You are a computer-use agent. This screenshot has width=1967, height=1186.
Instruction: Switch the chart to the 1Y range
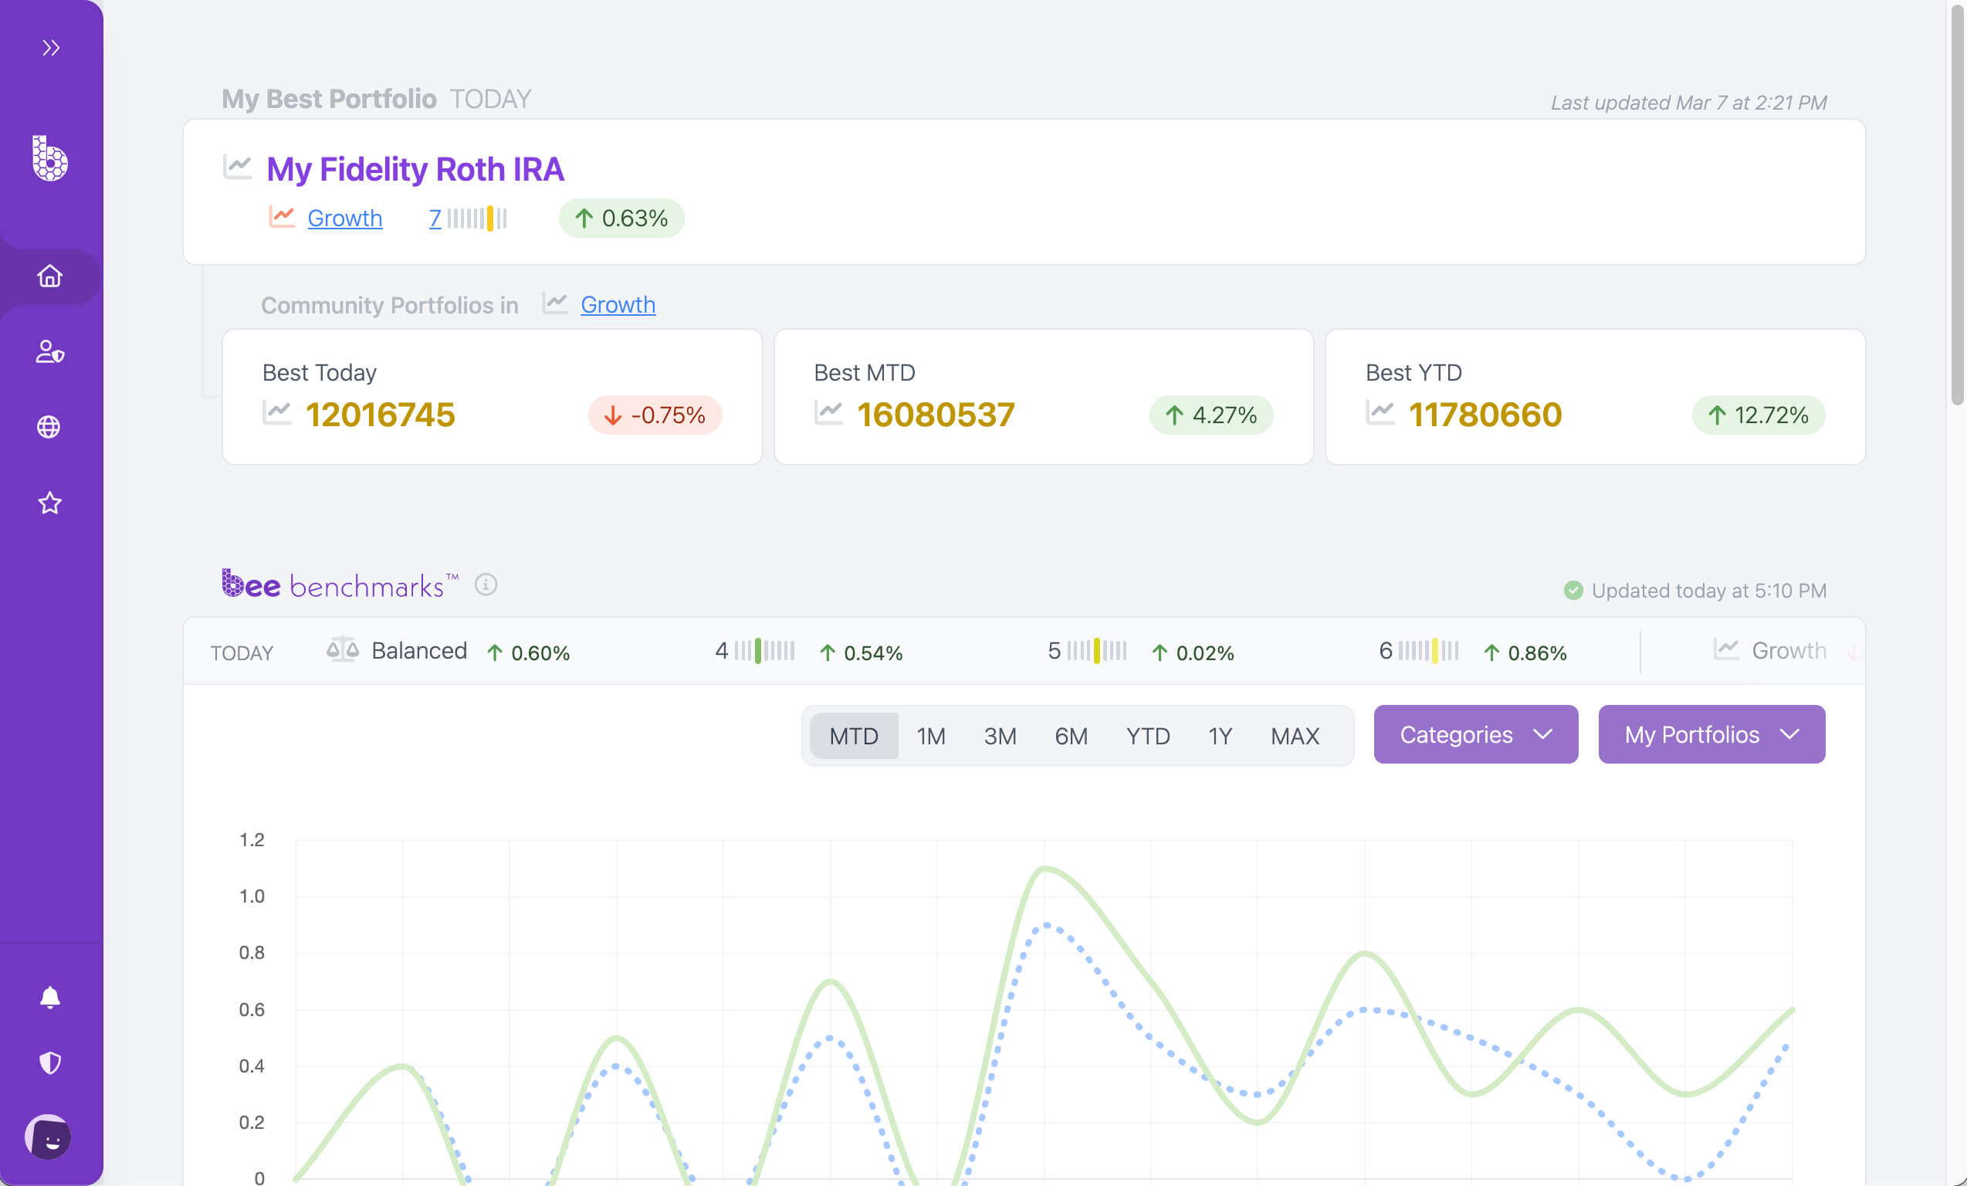[x=1219, y=736]
